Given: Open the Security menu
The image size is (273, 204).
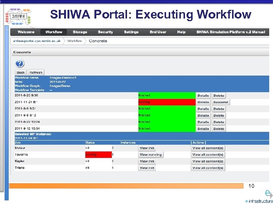Looking at the screenshot, I should [x=105, y=32].
